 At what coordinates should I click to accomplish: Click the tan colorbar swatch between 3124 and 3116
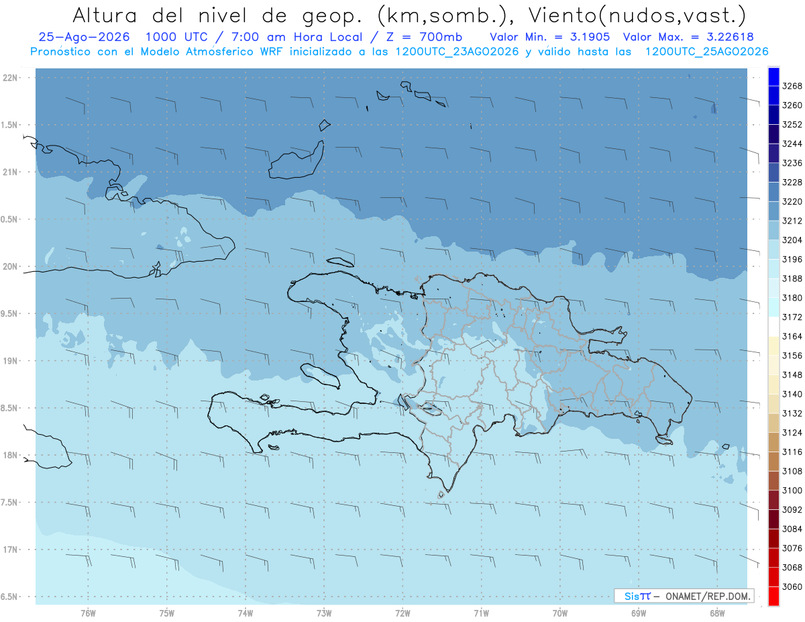pyautogui.click(x=773, y=443)
